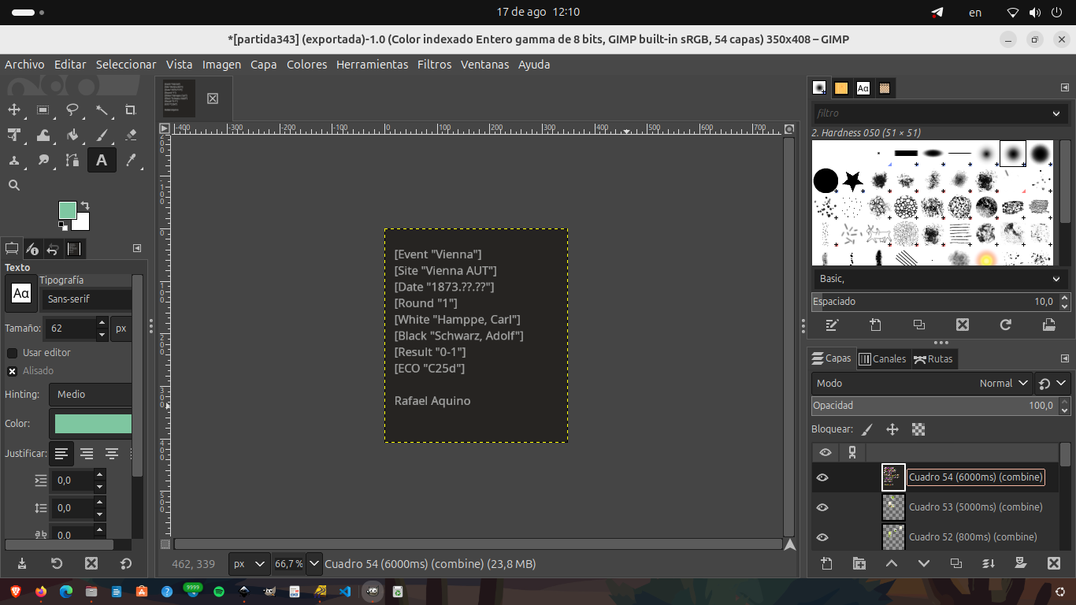Click the green foreground color swatch
The width and height of the screenshot is (1076, 605).
67,210
